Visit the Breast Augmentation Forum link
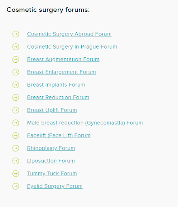 click(x=63, y=59)
